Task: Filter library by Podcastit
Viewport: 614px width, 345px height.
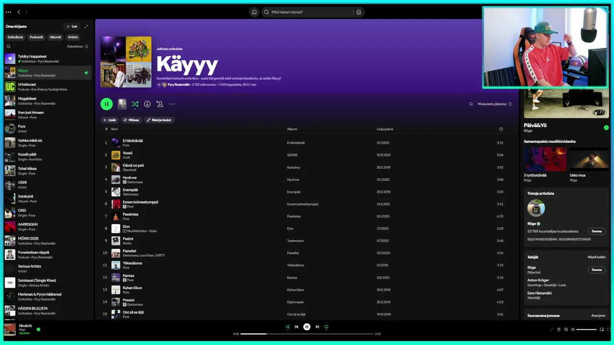Action: coord(36,37)
